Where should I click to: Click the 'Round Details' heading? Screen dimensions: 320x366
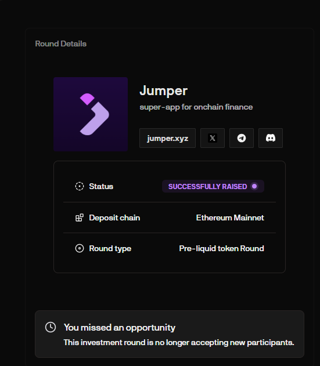(61, 44)
